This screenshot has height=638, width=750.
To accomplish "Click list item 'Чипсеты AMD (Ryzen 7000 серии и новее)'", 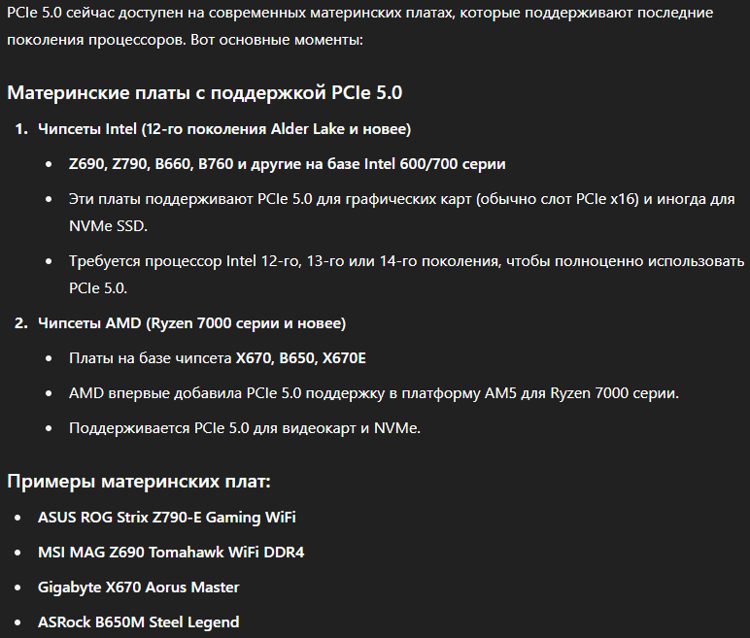I will tap(191, 323).
